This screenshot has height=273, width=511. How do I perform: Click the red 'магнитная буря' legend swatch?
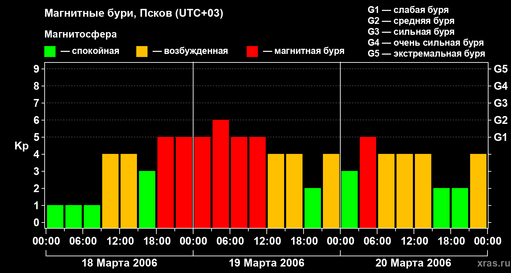[252, 52]
